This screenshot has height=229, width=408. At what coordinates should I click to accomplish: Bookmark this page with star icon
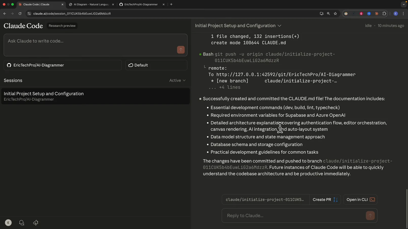335,13
